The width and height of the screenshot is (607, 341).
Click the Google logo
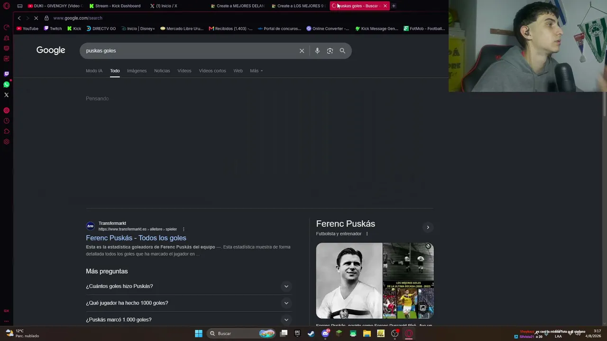point(51,50)
